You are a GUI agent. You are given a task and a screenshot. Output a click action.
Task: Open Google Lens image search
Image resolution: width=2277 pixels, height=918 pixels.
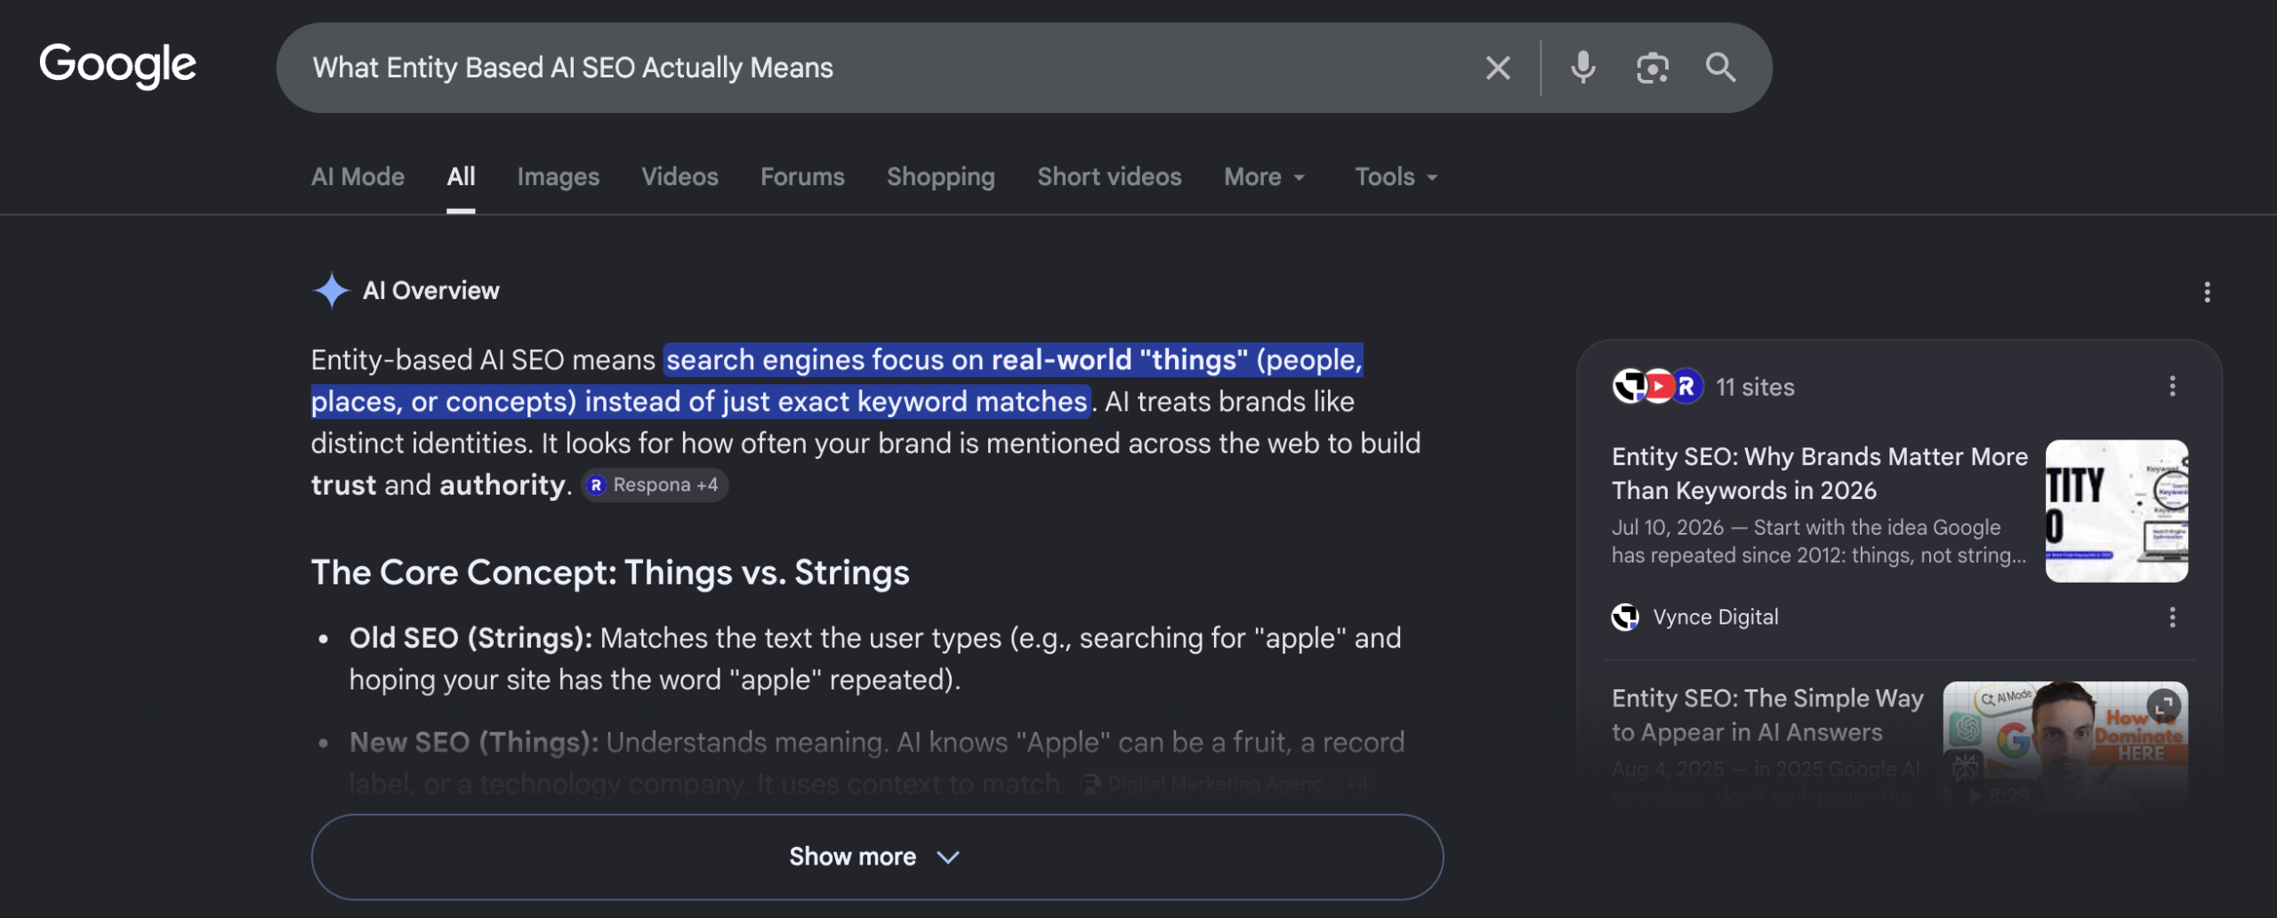pos(1652,68)
